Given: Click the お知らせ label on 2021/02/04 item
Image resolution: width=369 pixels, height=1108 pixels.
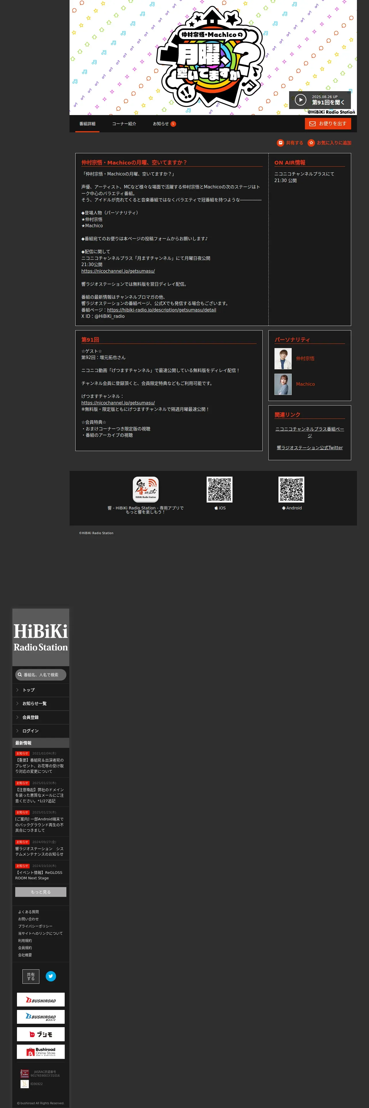Looking at the screenshot, I should [x=22, y=754].
